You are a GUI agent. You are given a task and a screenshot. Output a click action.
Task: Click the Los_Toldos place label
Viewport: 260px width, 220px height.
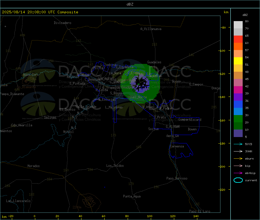click(x=115, y=166)
